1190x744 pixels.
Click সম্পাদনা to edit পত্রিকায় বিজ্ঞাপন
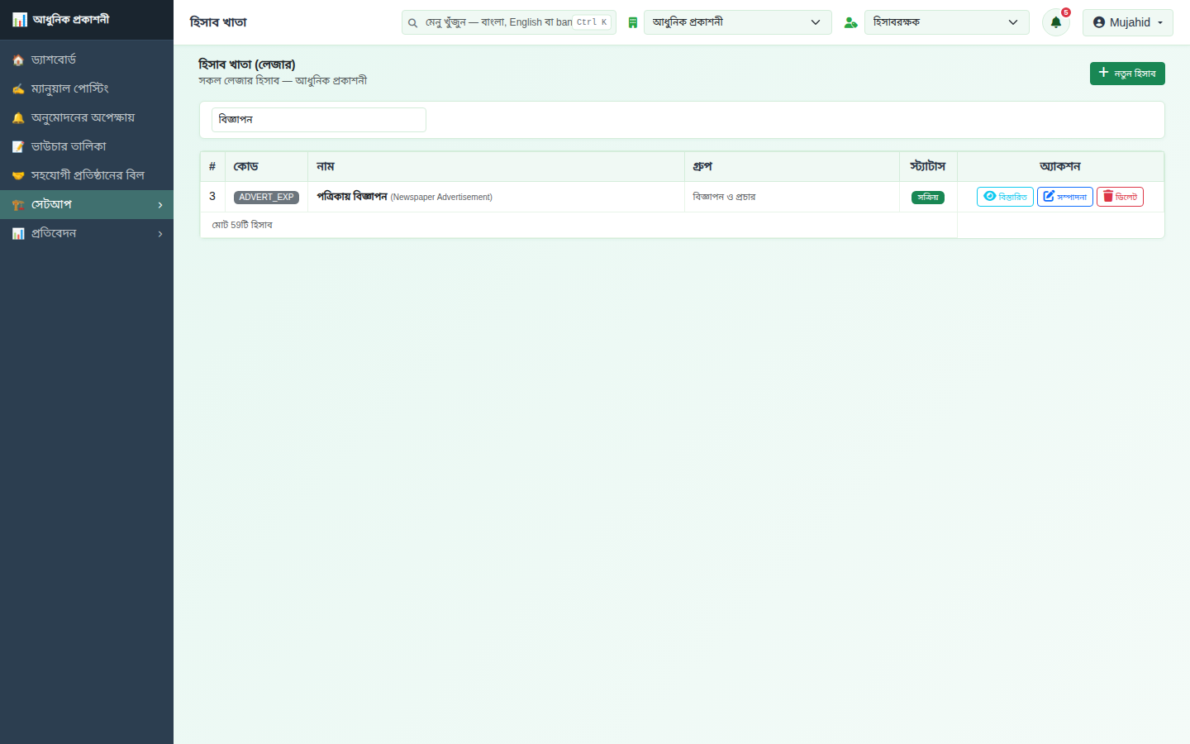point(1065,197)
